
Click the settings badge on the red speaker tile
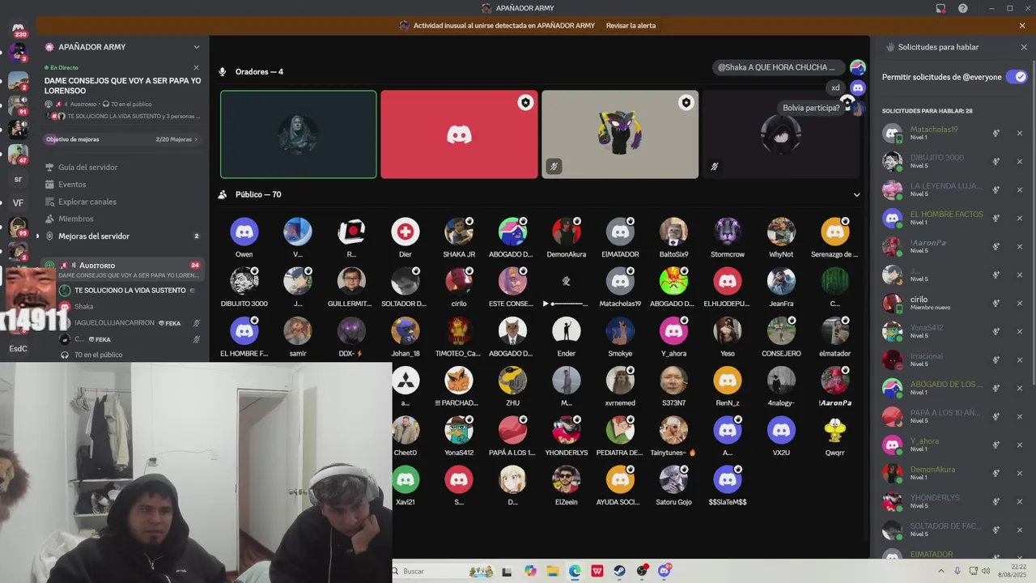pos(525,103)
